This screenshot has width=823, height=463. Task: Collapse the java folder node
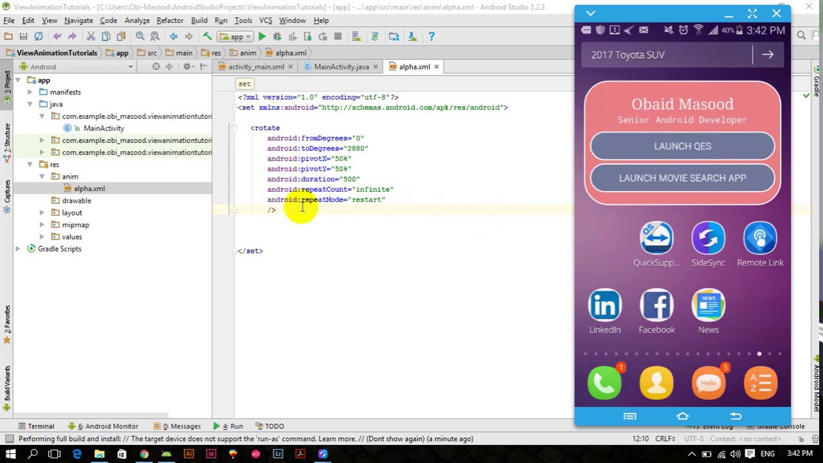pos(30,104)
